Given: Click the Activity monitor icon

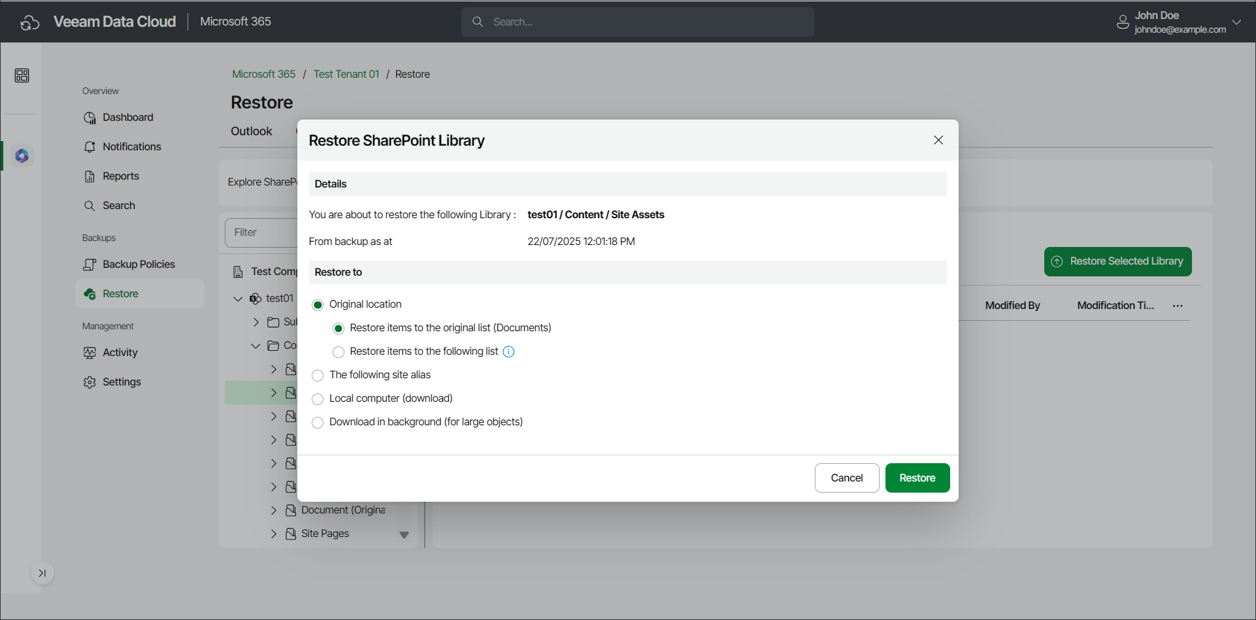Looking at the screenshot, I should tap(90, 353).
